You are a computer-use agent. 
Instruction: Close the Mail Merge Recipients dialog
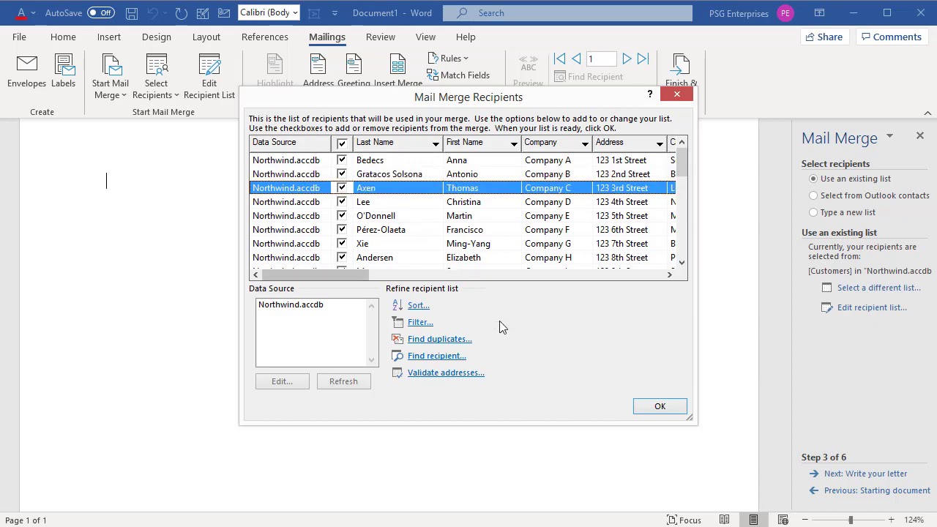tap(677, 94)
